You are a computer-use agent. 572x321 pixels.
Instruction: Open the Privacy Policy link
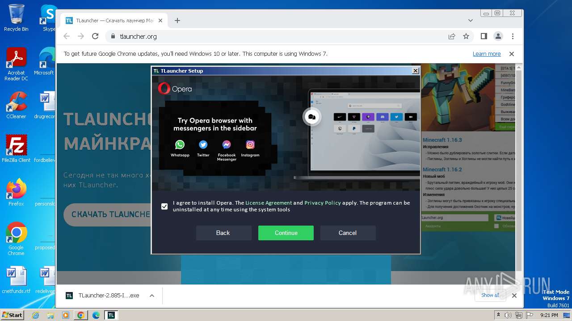[x=323, y=203]
